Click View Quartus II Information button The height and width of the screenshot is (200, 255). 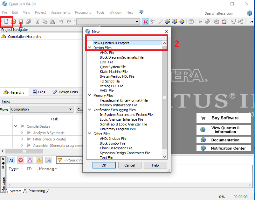click(x=224, y=130)
